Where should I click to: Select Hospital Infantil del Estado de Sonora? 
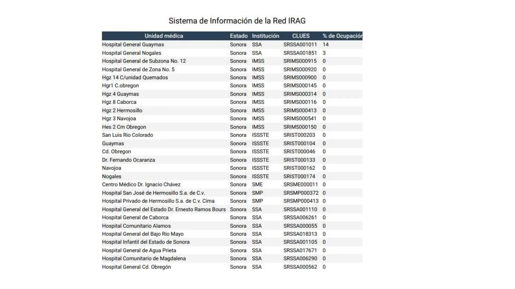[146, 242]
